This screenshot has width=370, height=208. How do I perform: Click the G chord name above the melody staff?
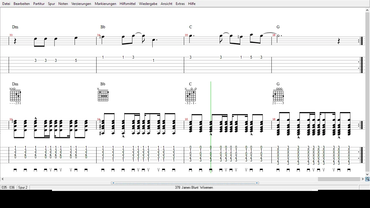278,27
